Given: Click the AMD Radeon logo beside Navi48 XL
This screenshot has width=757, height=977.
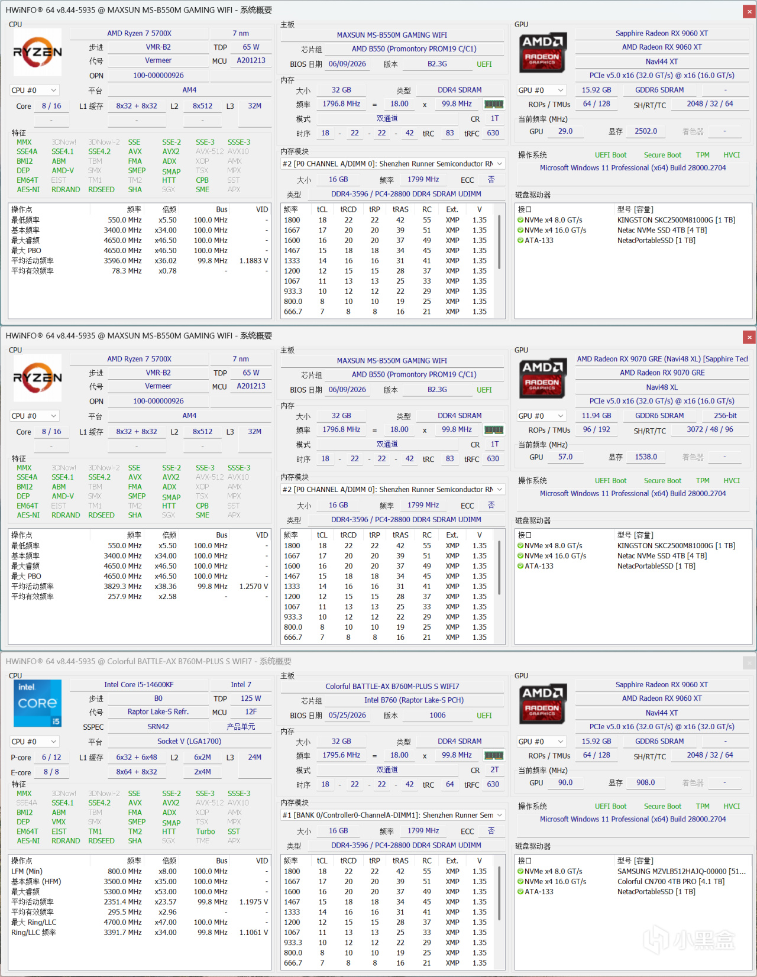Looking at the screenshot, I should [x=543, y=378].
